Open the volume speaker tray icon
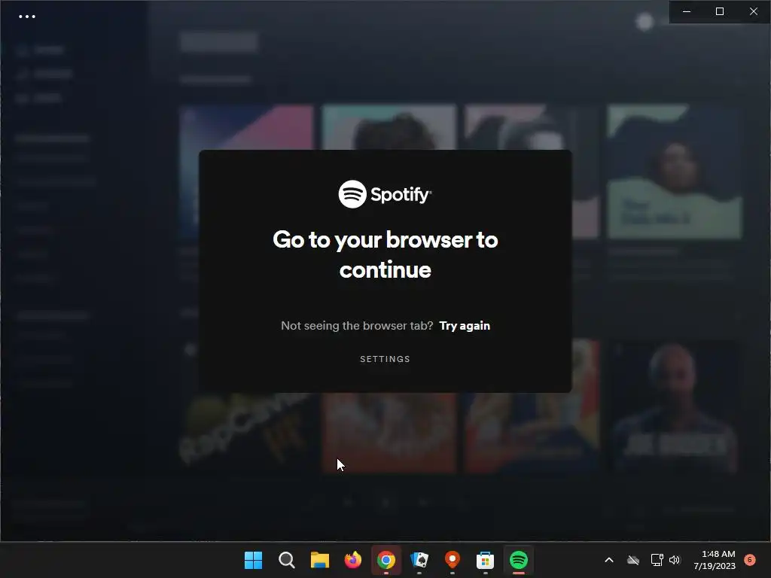Viewport: 771px width, 578px height. [x=675, y=560]
